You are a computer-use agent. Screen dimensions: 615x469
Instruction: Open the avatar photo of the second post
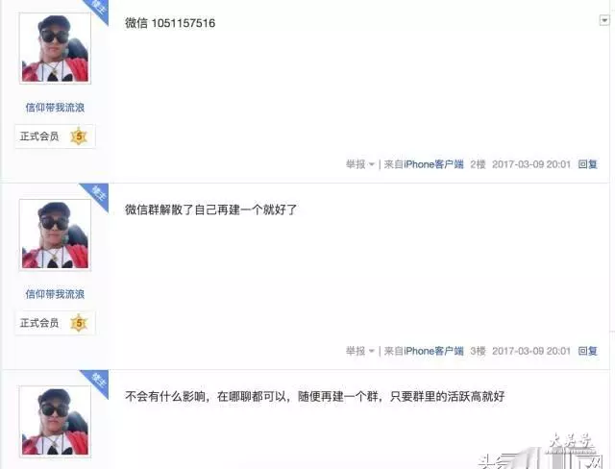56,234
